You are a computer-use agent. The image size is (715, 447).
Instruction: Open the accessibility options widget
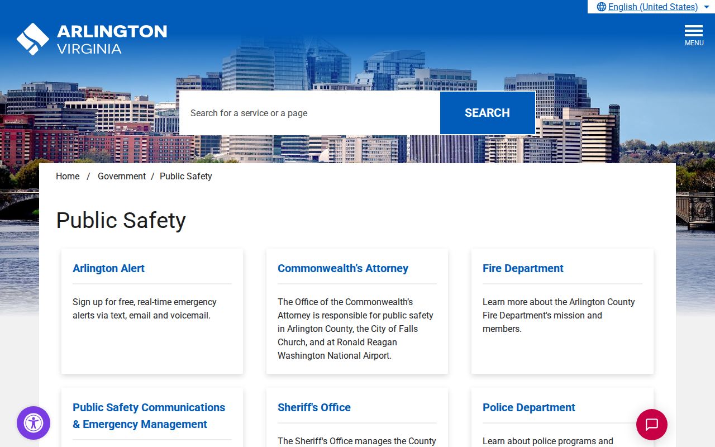click(x=34, y=423)
